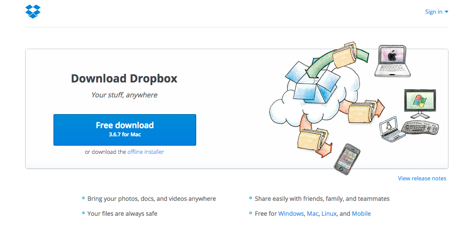Screen dimensions: 466x238
Task: Open the offline installer link
Action: click(146, 152)
